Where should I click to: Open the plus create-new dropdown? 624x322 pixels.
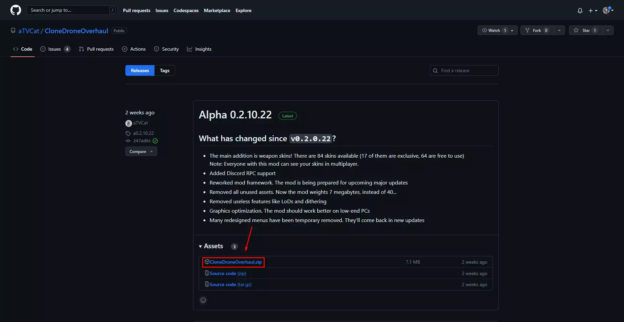[x=592, y=11]
